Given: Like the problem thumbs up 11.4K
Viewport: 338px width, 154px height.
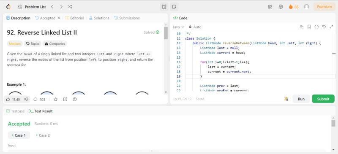Looking at the screenshot, I should coord(13,99).
